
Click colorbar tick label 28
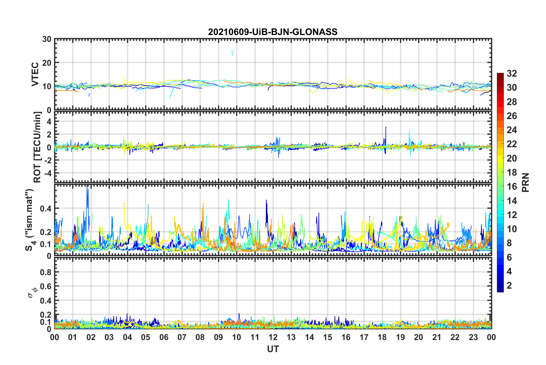pyautogui.click(x=512, y=102)
